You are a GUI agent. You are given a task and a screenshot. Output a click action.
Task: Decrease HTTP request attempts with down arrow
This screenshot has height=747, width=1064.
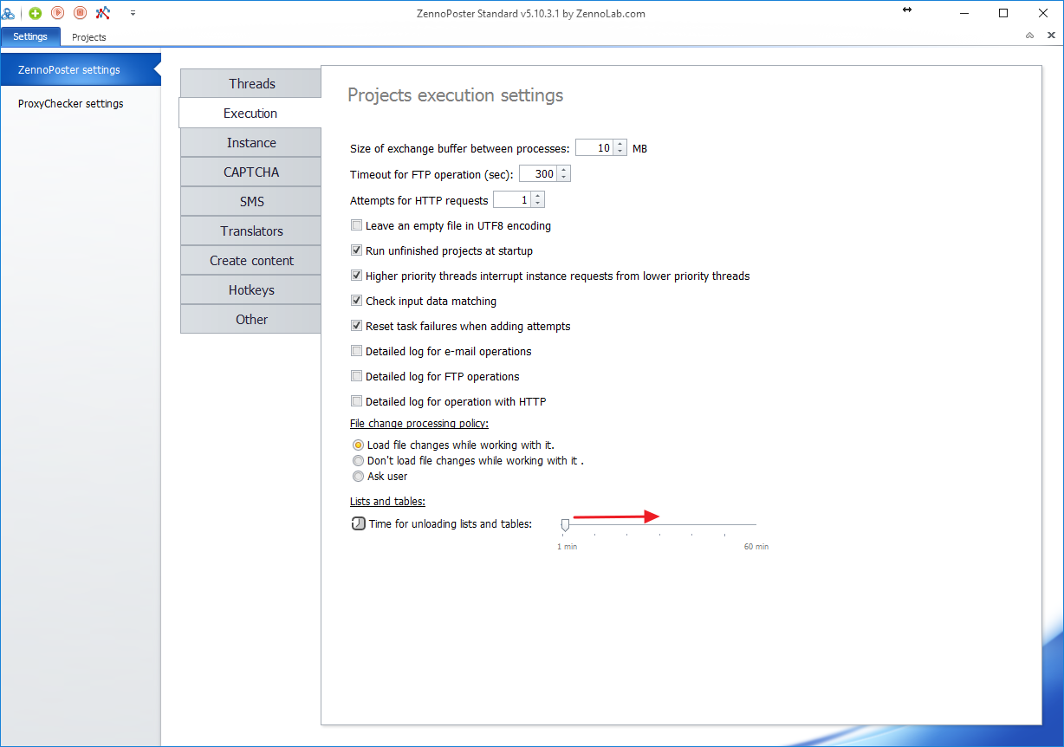coord(538,205)
